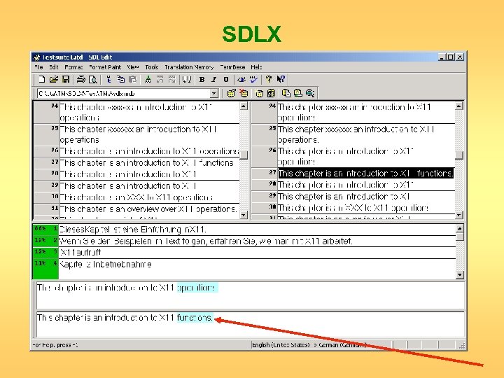The image size is (504, 378).
Task: Click the TM icon with red X
Action: (244, 93)
